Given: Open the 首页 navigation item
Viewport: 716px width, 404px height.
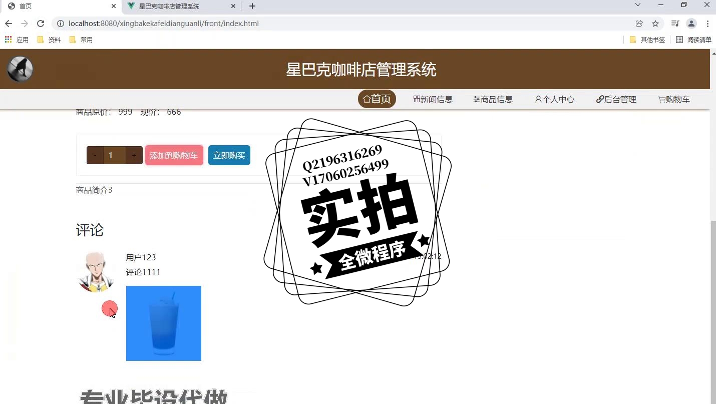Looking at the screenshot, I should 377,99.
